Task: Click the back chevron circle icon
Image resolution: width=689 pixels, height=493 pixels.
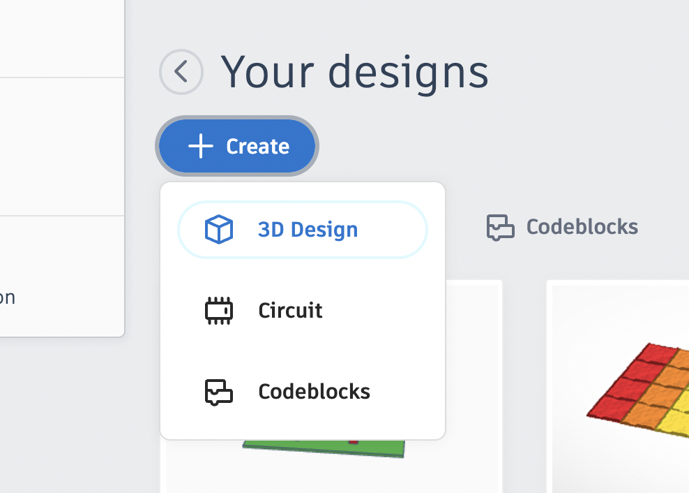Action: click(x=181, y=72)
